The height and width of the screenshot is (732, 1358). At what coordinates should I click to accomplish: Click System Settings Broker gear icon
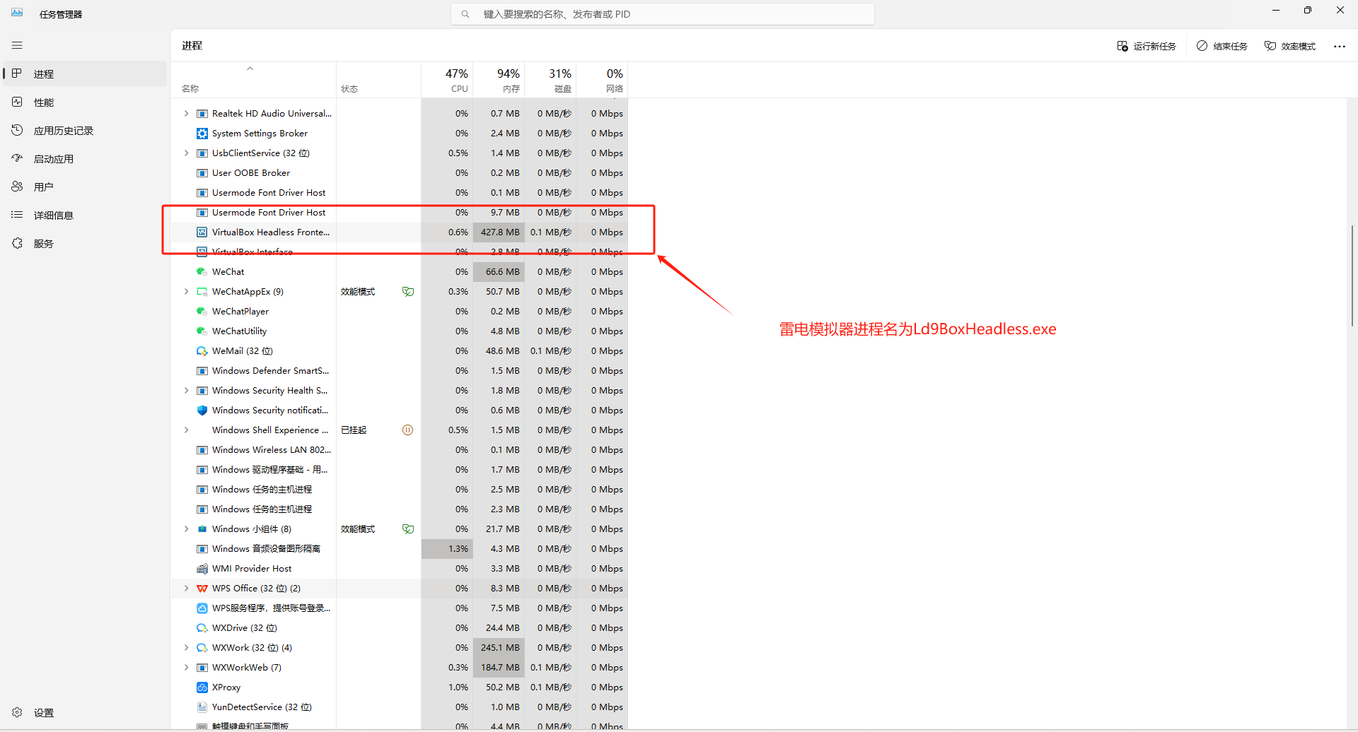coord(202,134)
